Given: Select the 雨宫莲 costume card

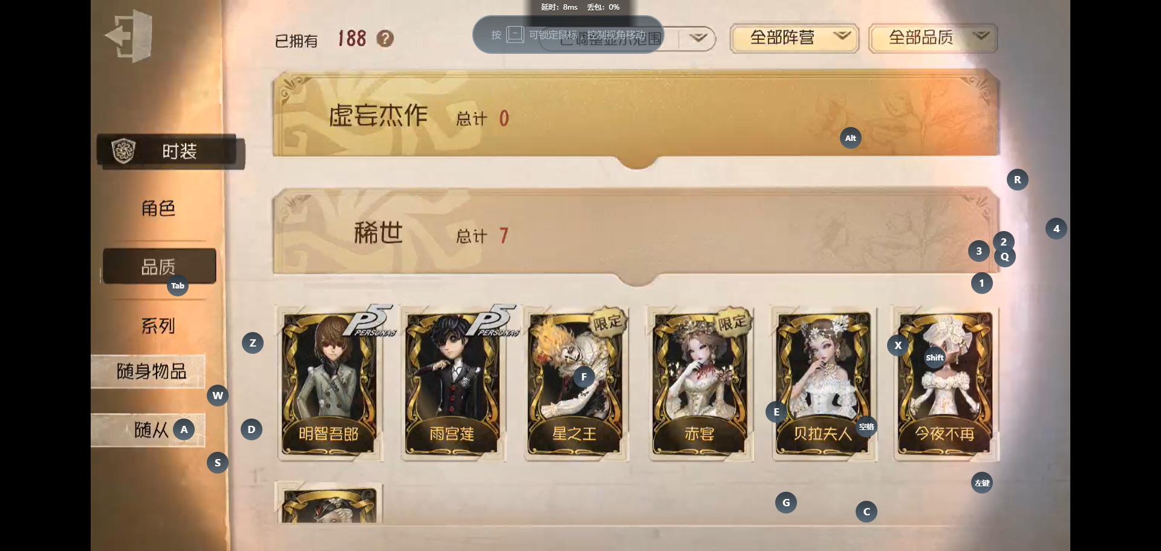Looking at the screenshot, I should pos(454,383).
